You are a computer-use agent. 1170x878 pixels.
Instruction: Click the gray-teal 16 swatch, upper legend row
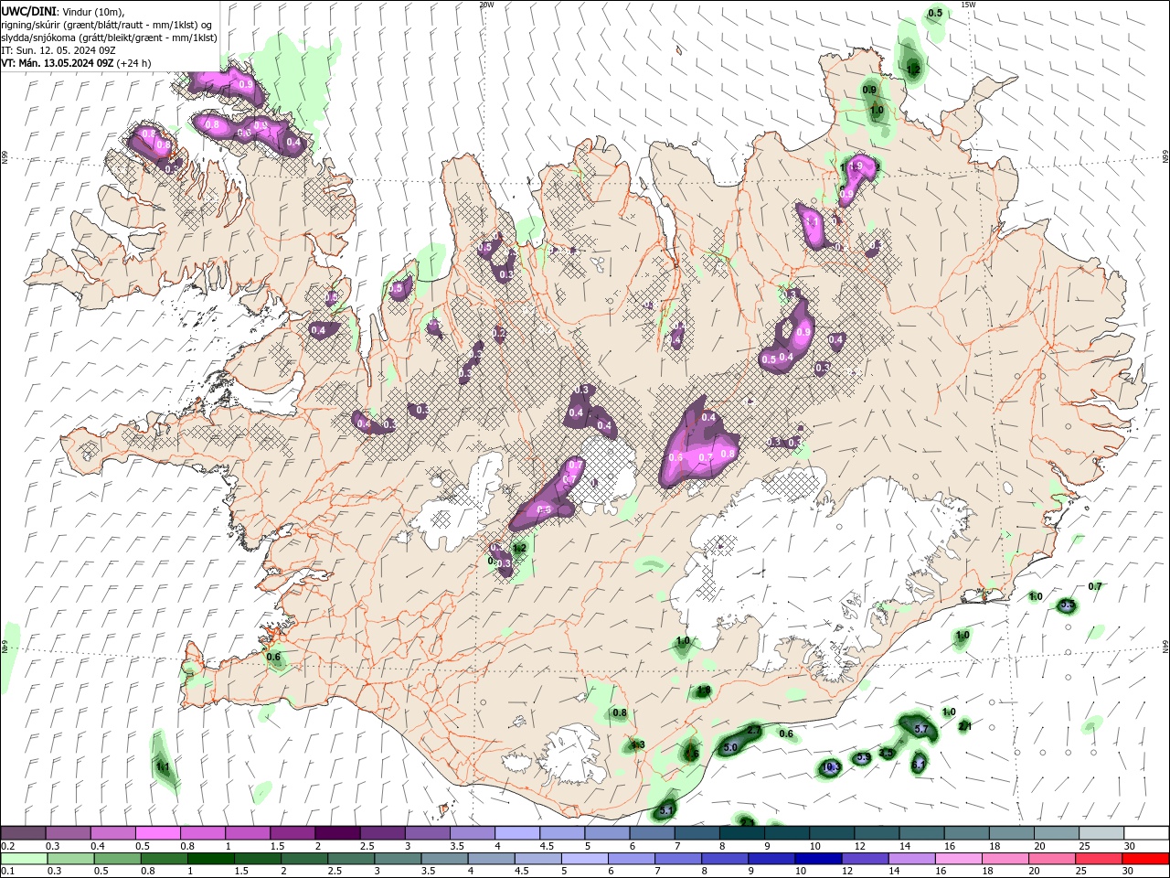(966, 833)
